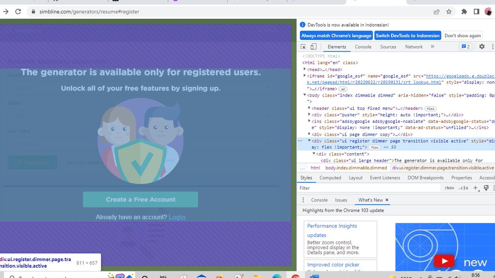Screen dimensions: 495x278
Task: Open Improved color picker link
Action: (333, 265)
